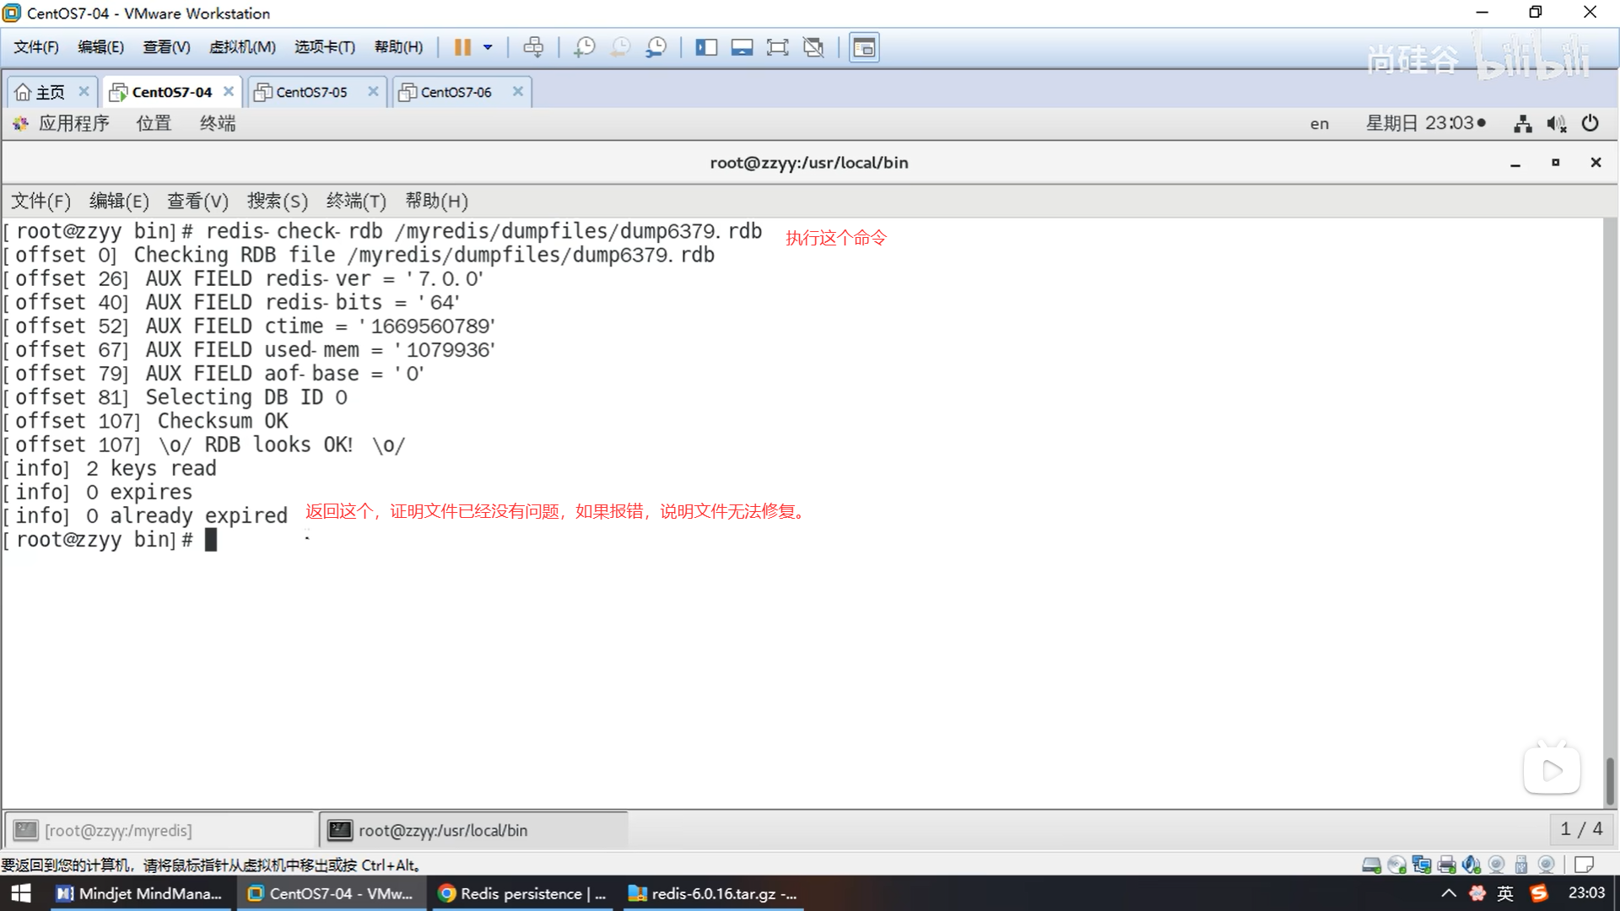
Task: Open the GNOME volume indicator
Action: click(x=1556, y=124)
